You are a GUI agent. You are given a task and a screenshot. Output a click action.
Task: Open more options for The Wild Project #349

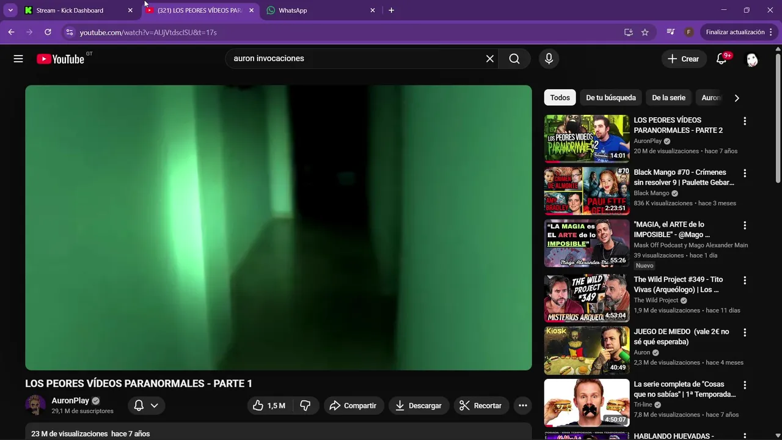(x=745, y=280)
